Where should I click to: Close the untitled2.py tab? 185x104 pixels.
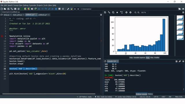click(x=49, y=15)
